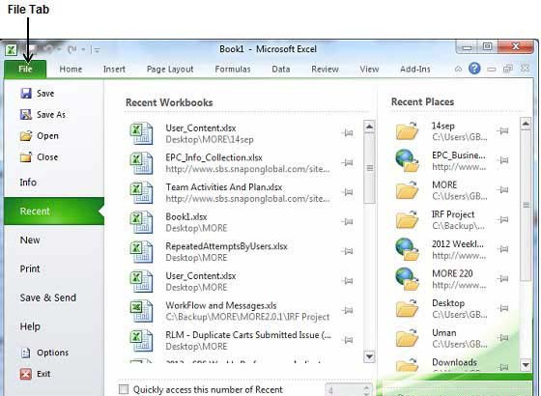Click the Save disk icon

(26, 93)
